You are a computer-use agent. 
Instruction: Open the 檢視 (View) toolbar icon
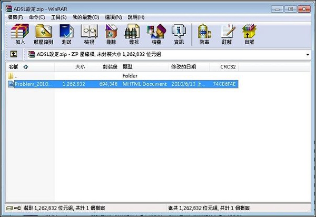tap(89, 34)
